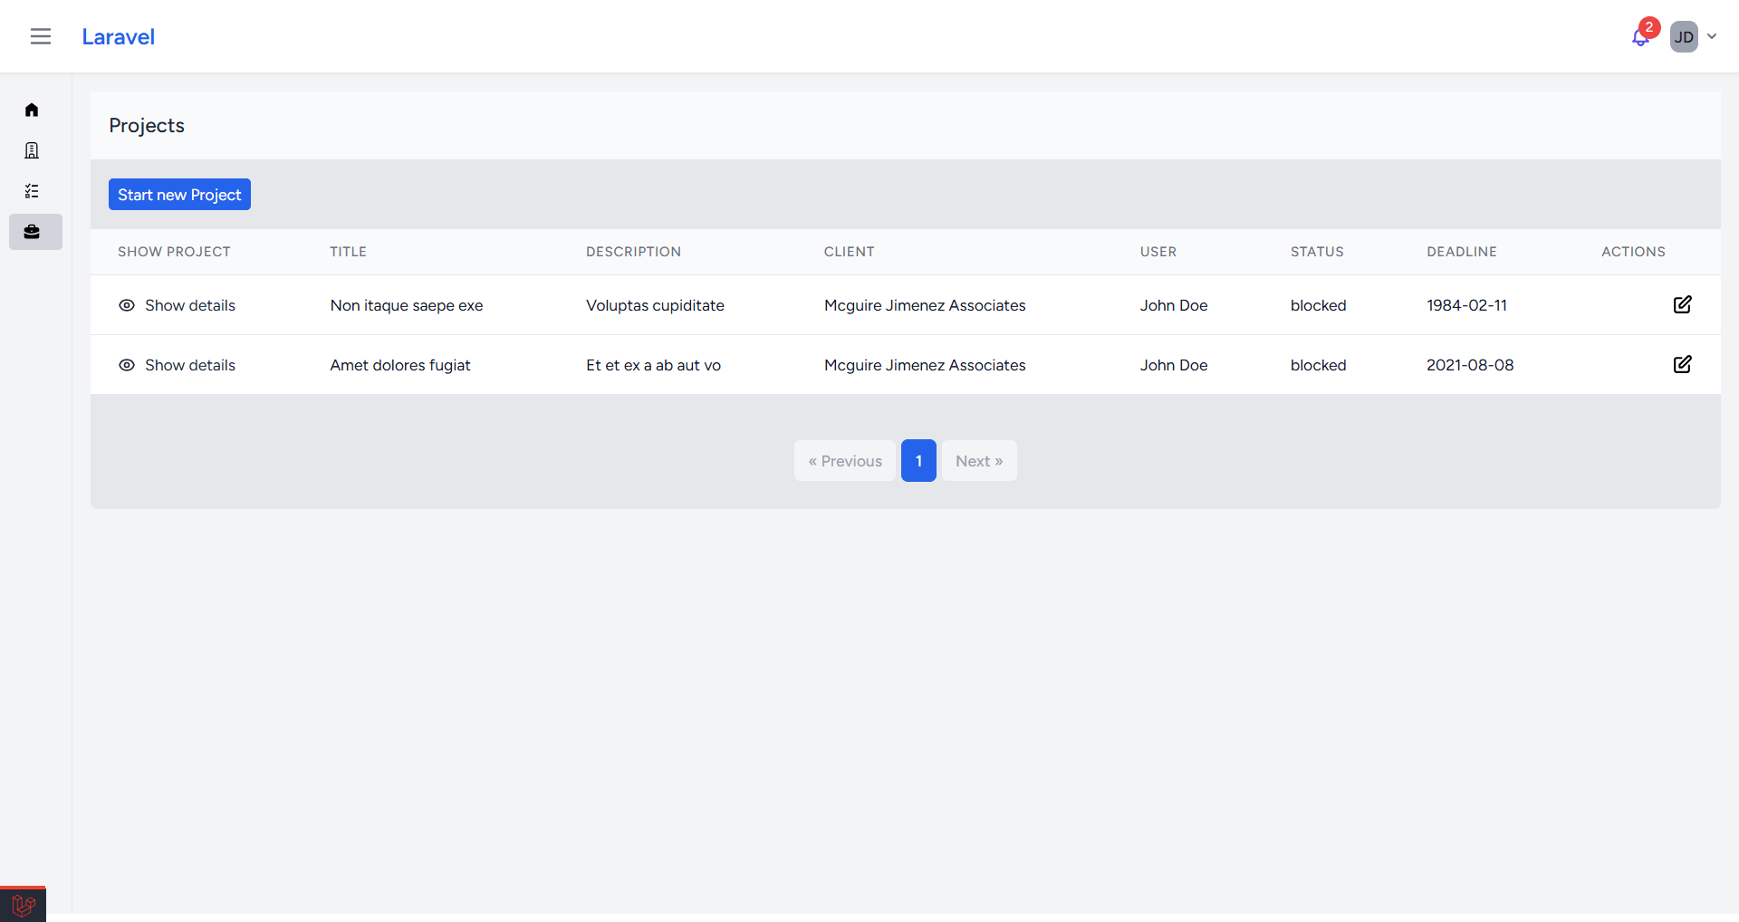Click John Doe in Amet dolores fugiat row

pyautogui.click(x=1174, y=365)
